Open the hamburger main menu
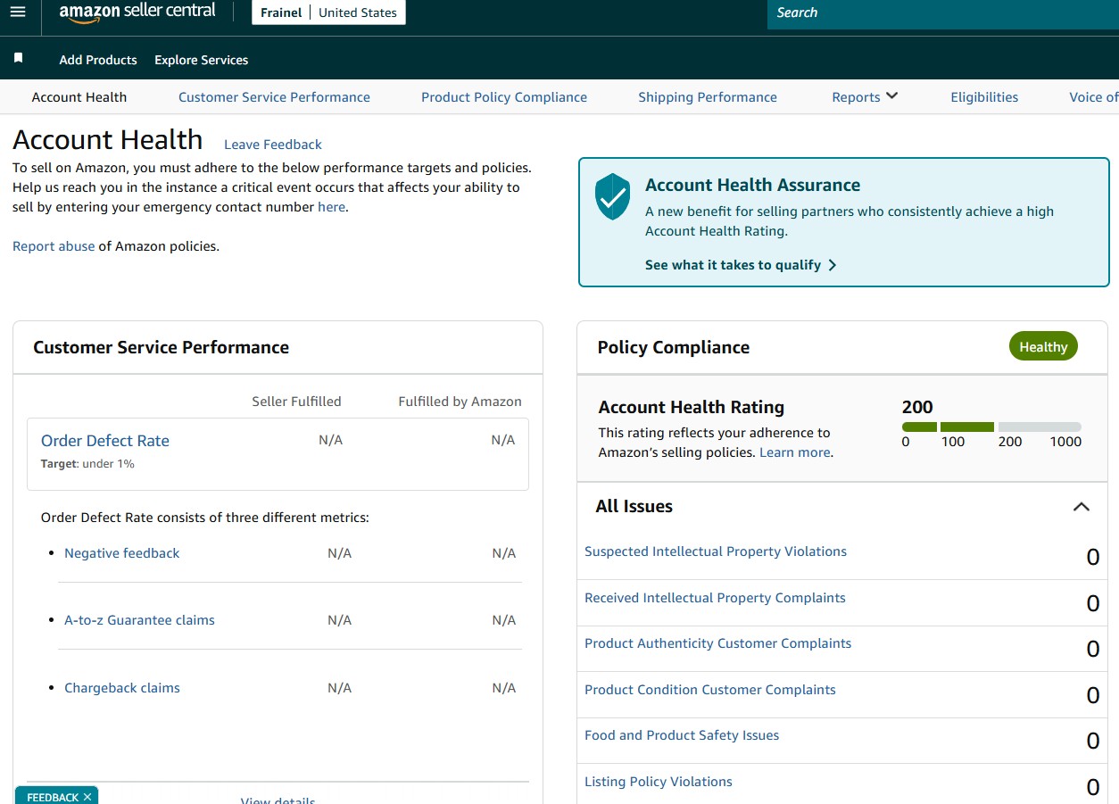The width and height of the screenshot is (1119, 804). (18, 12)
